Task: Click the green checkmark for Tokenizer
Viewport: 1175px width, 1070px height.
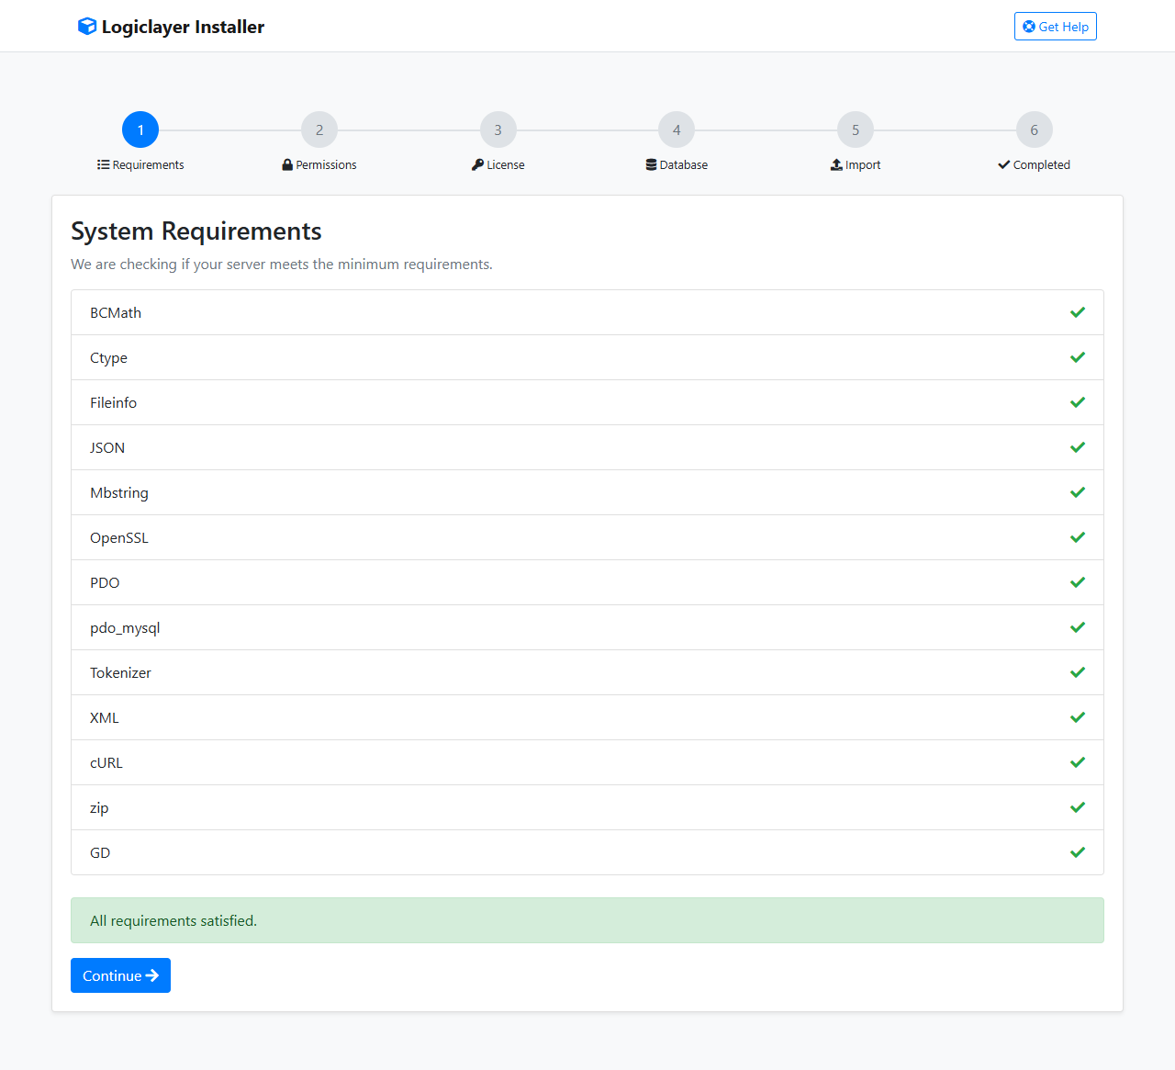Action: click(1078, 672)
